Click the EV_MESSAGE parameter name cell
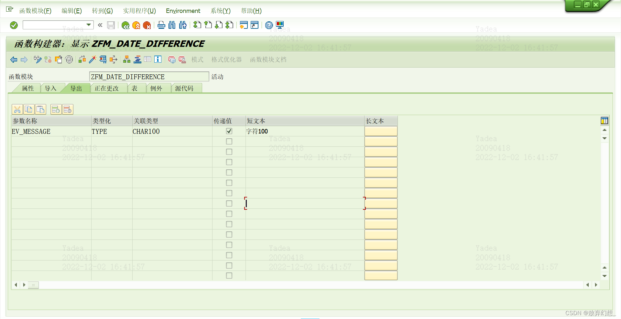This screenshot has height=319, width=621. coord(51,131)
